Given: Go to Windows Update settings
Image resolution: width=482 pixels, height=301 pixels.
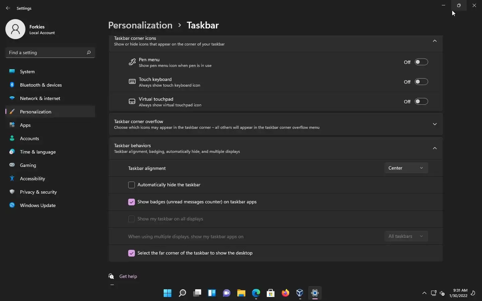Looking at the screenshot, I should 37,205.
